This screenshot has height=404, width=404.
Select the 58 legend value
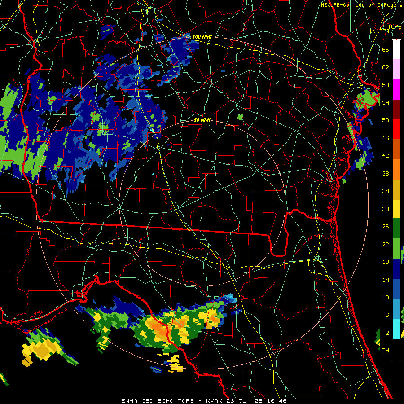coord(386,85)
